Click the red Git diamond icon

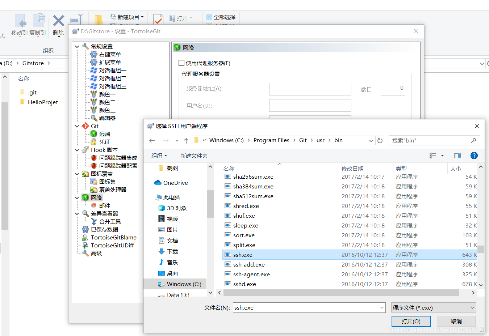coord(85,126)
